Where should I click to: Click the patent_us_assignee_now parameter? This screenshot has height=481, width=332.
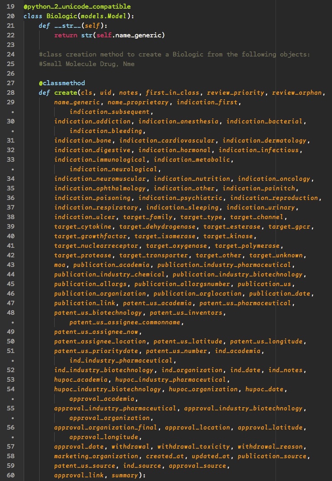(x=96, y=332)
